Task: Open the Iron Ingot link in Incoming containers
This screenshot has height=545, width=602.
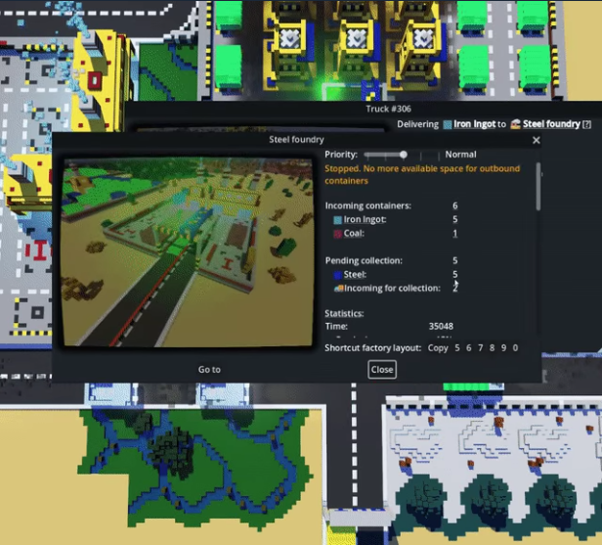Action: (365, 220)
